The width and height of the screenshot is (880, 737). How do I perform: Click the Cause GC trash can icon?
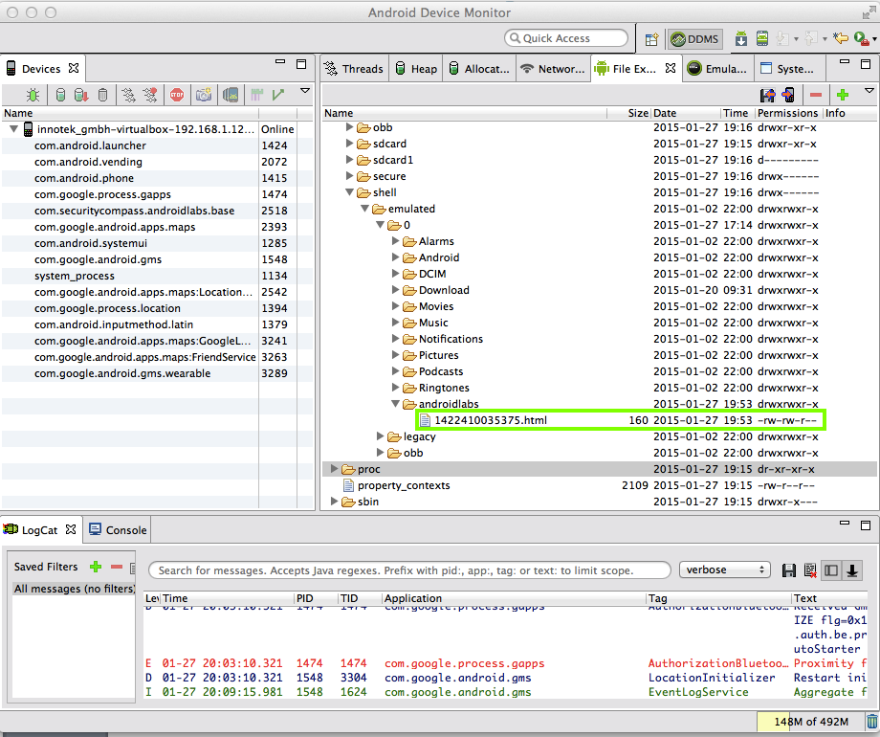click(x=871, y=722)
